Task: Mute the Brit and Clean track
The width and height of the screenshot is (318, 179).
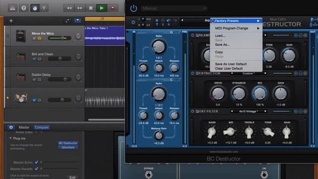Action: click(x=34, y=59)
